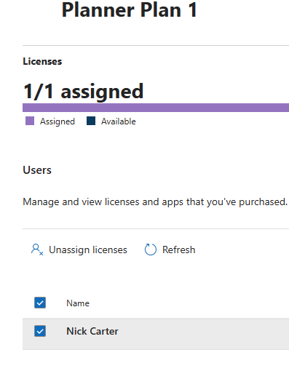The height and width of the screenshot is (379, 289).
Task: Click the purple Assigned legend swatch
Action: coord(30,121)
